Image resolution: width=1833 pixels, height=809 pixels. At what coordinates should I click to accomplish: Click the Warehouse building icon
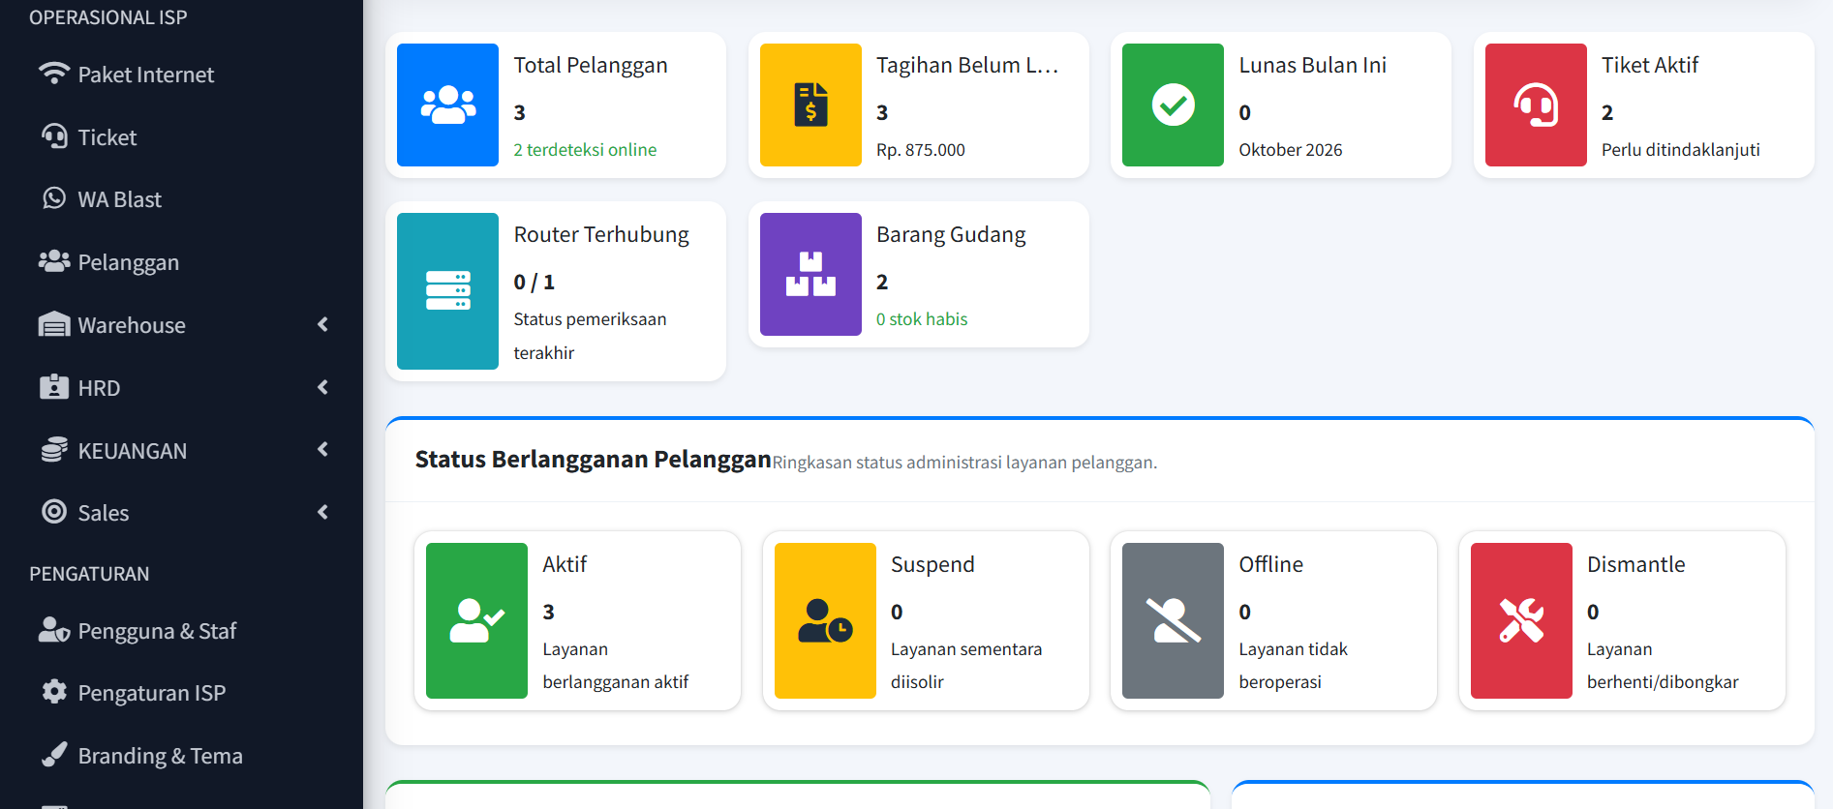point(54,324)
